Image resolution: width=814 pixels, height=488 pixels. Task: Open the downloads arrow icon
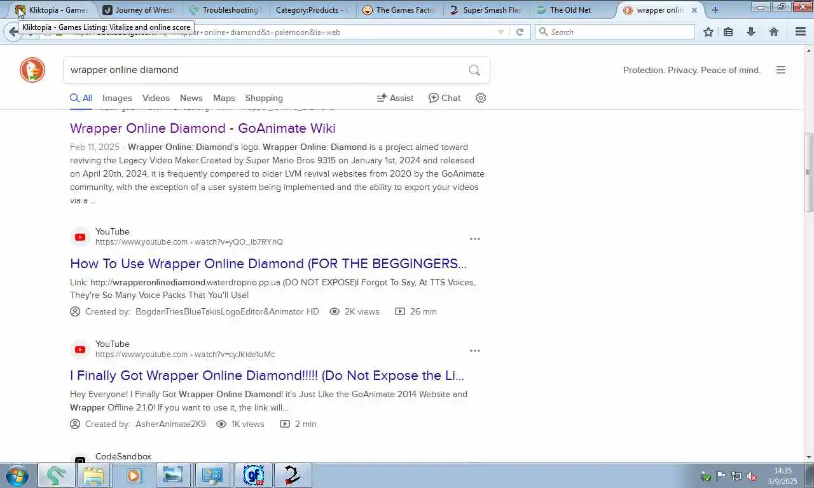coord(751,32)
